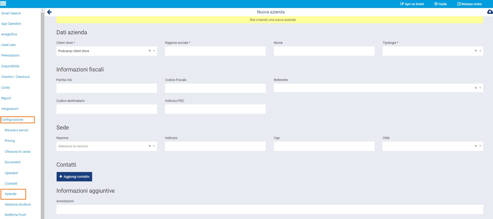Select Aziende in the sidebar
Screen dimensions: 493x219
pos(11,194)
